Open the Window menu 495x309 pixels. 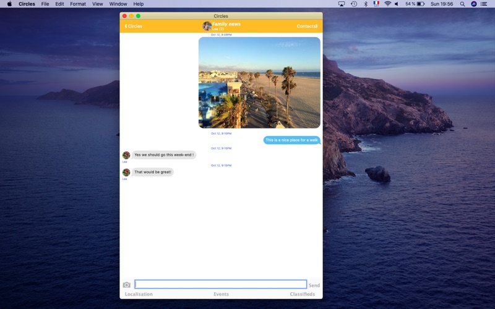point(118,4)
